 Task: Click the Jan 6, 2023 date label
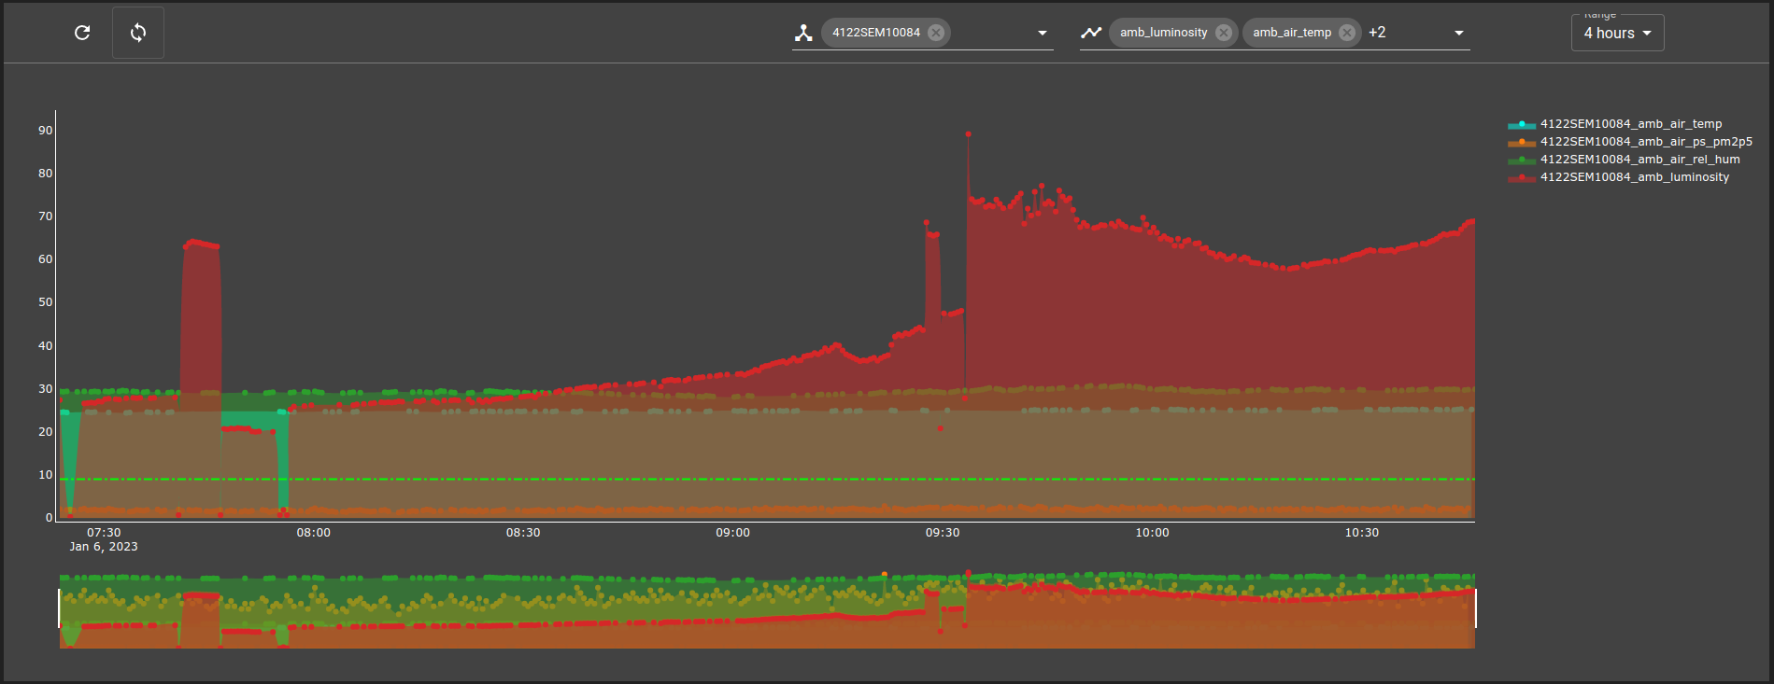pos(104,547)
